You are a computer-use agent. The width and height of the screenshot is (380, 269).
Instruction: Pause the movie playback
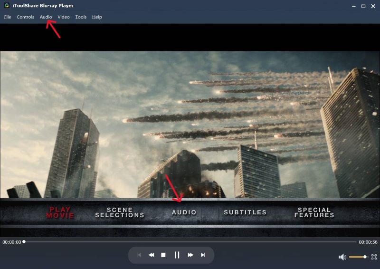pos(177,255)
